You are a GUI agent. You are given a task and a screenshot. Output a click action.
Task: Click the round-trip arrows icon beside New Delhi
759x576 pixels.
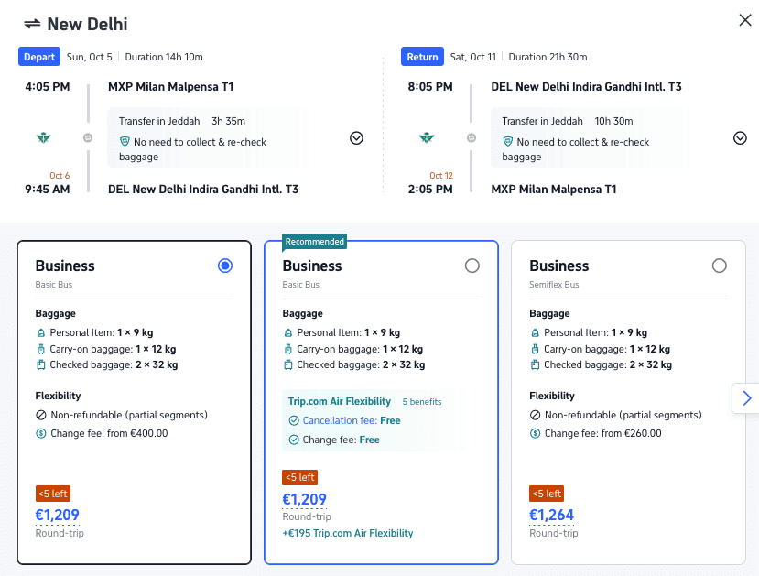coord(32,24)
